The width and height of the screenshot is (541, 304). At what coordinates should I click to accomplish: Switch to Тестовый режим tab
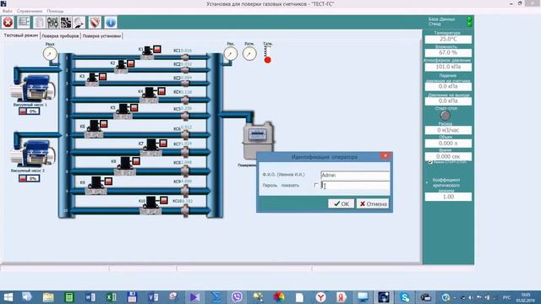click(20, 35)
